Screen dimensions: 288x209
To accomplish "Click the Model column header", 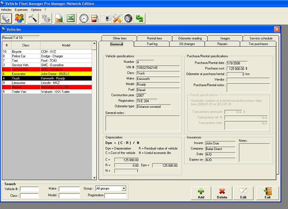I will tap(66, 45).
